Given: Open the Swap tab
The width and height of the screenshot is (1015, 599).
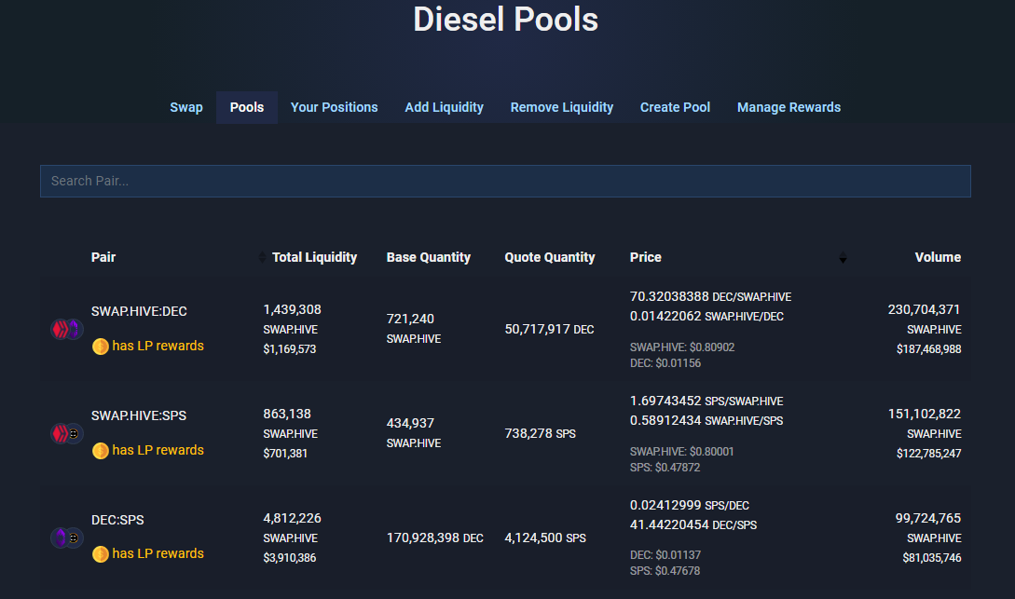Looking at the screenshot, I should [185, 107].
